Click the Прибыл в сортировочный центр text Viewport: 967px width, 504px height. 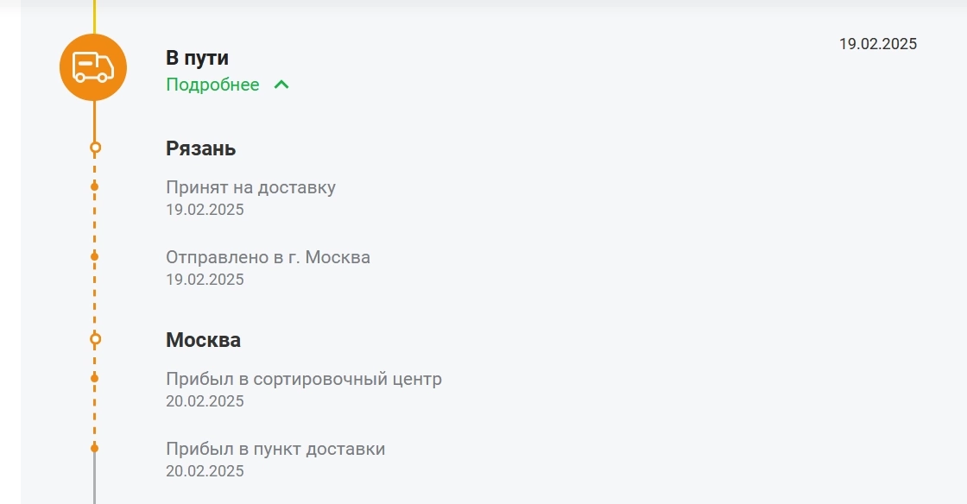coord(304,379)
